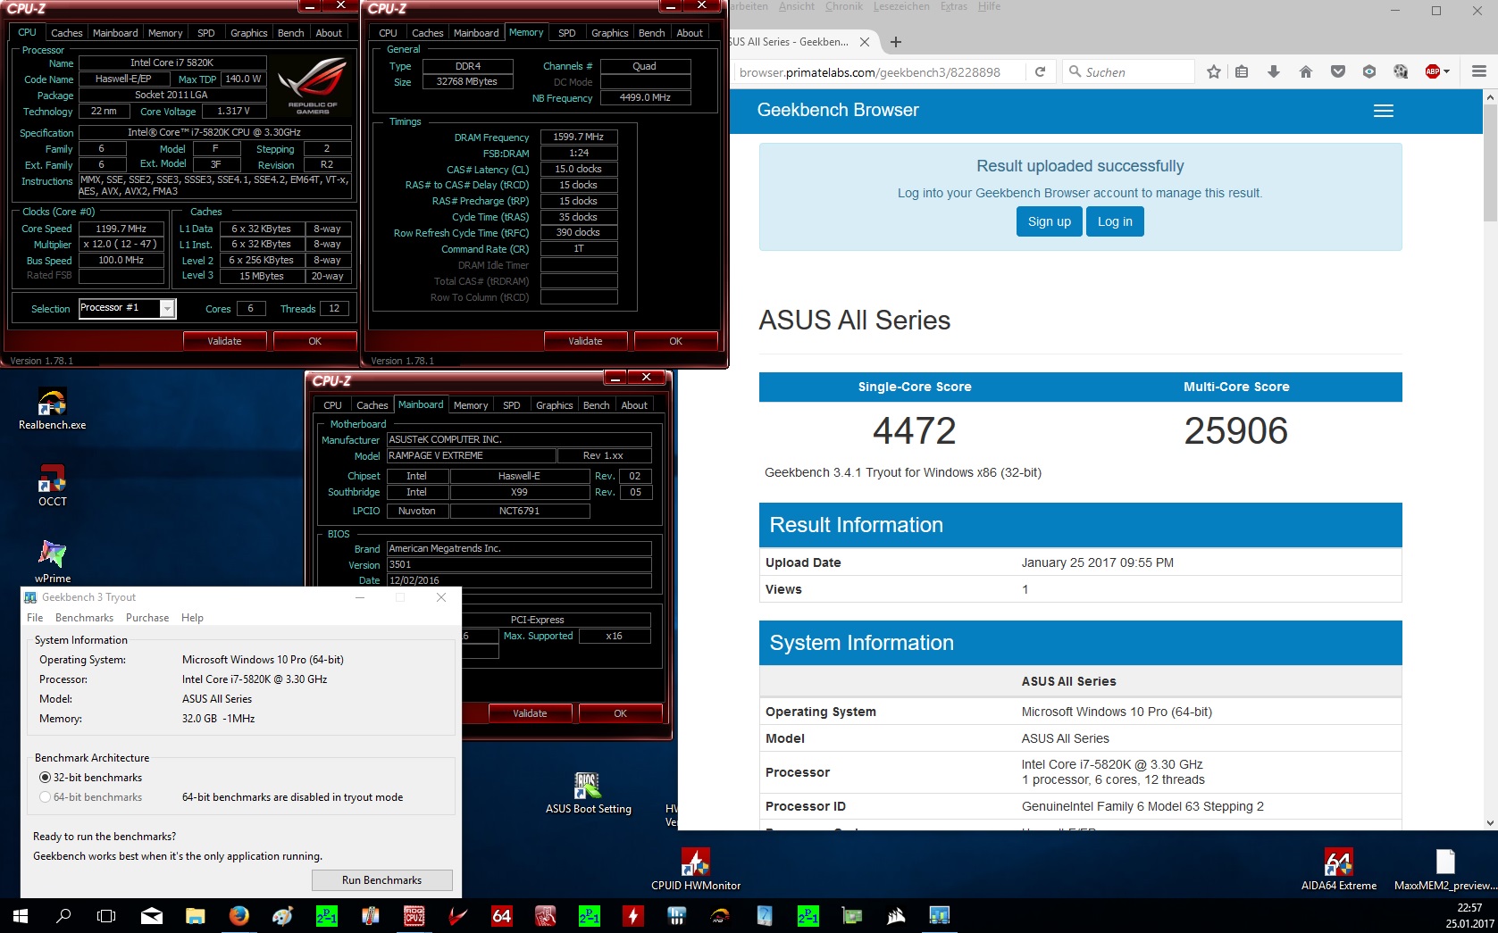Open About tab in CPU-Z memory window
Viewport: 1498px width, 933px height.
[x=690, y=33]
